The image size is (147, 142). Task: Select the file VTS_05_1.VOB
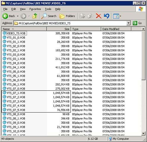point(16,76)
